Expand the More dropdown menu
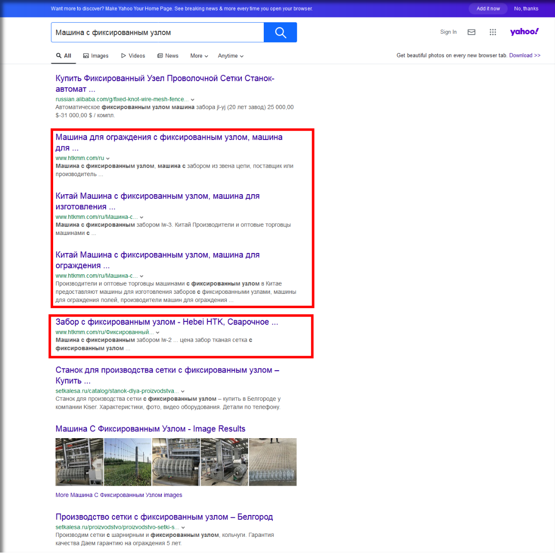 tap(199, 56)
